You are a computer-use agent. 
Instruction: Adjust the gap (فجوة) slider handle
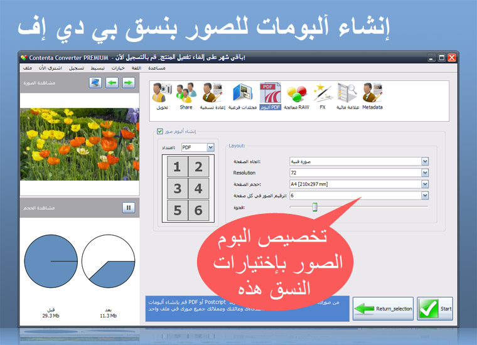315,207
